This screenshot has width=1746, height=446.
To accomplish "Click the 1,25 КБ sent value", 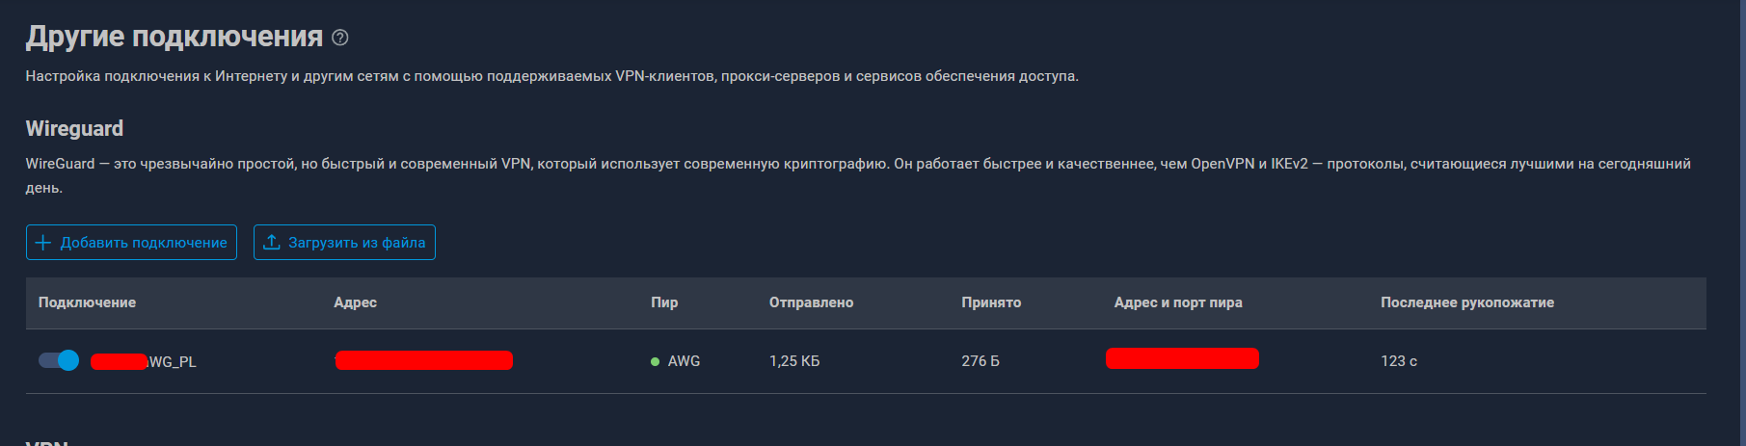I will [794, 361].
